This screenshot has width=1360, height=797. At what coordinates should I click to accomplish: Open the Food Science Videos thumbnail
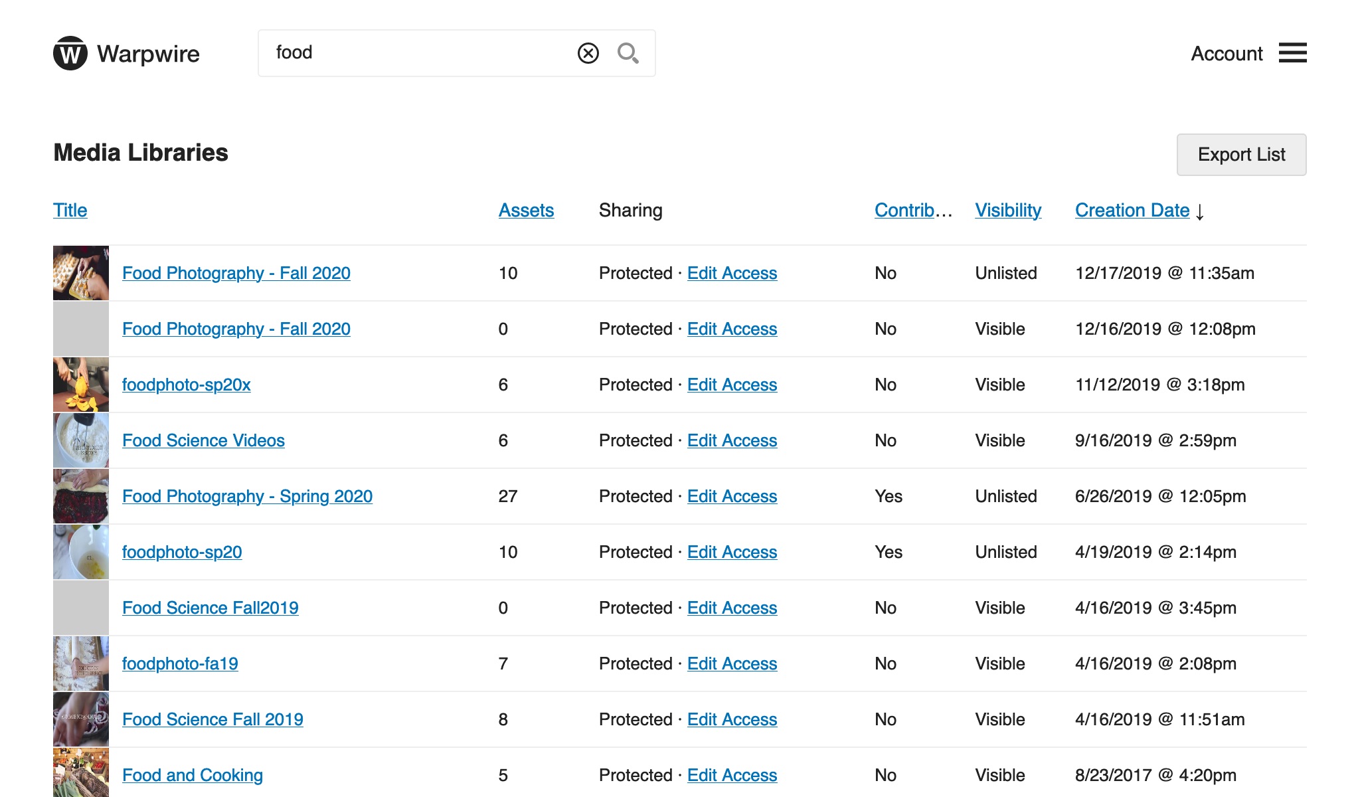point(81,440)
